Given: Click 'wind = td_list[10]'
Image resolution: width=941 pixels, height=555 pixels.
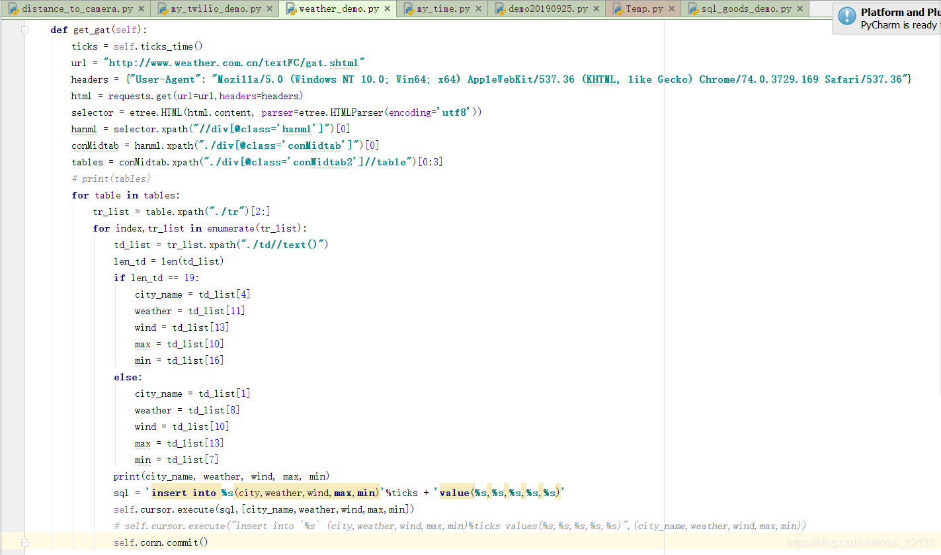Looking at the screenshot, I should click(182, 427).
